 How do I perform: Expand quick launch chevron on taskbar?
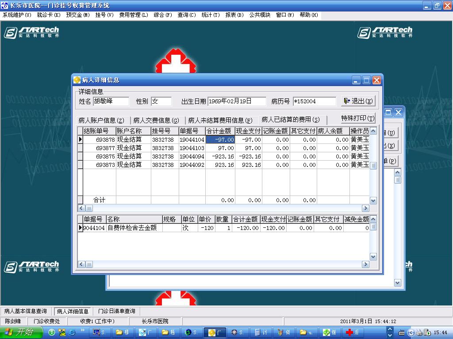(x=82, y=330)
